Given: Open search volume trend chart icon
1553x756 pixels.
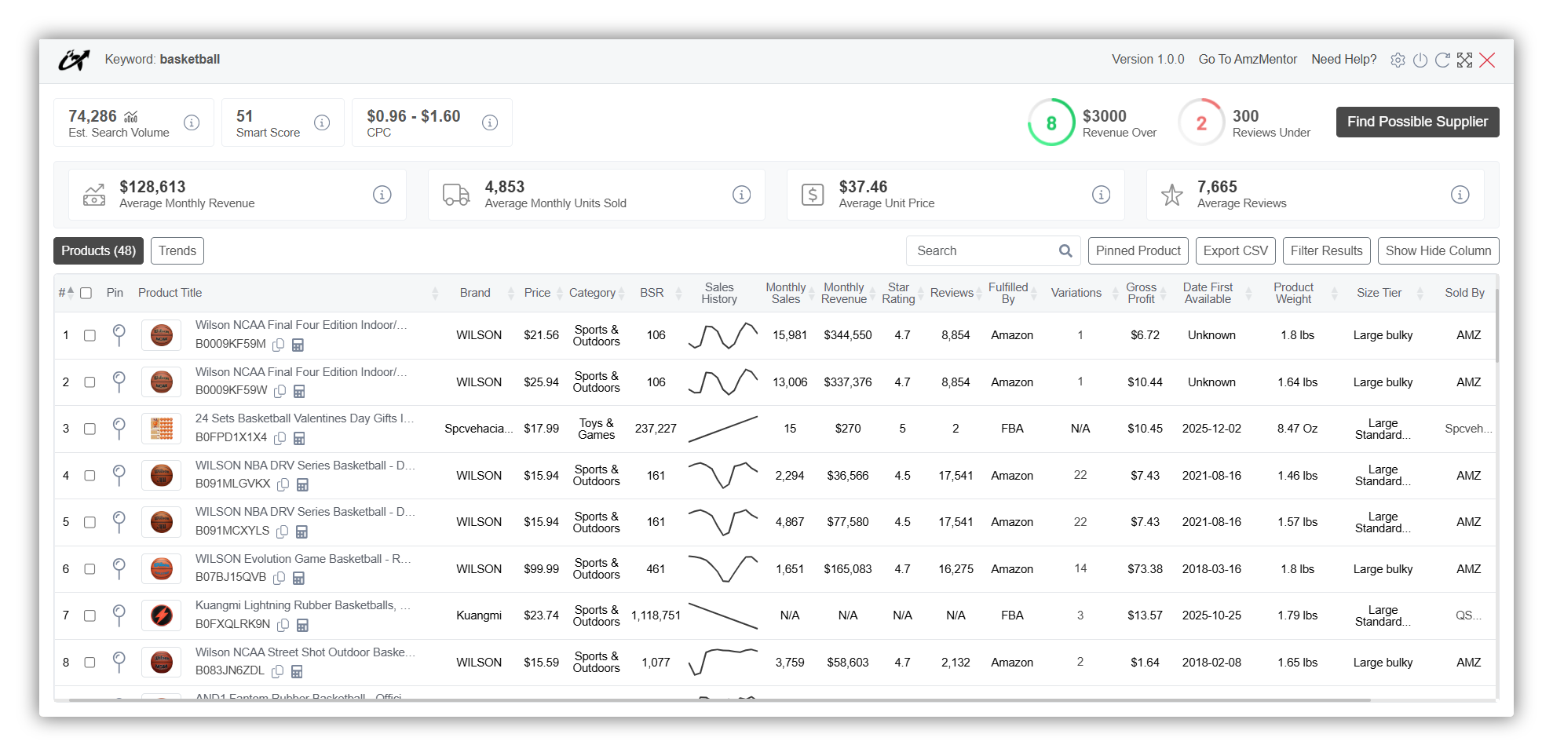Looking at the screenshot, I should [x=131, y=116].
